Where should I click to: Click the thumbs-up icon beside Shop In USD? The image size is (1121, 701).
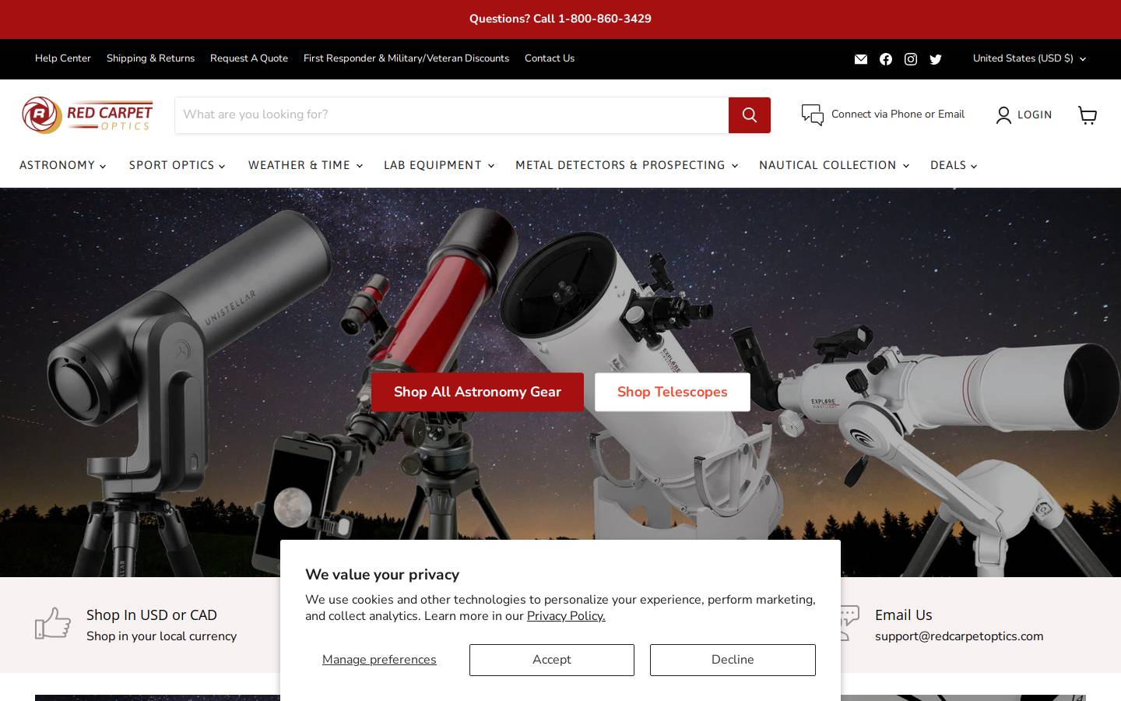[53, 623]
